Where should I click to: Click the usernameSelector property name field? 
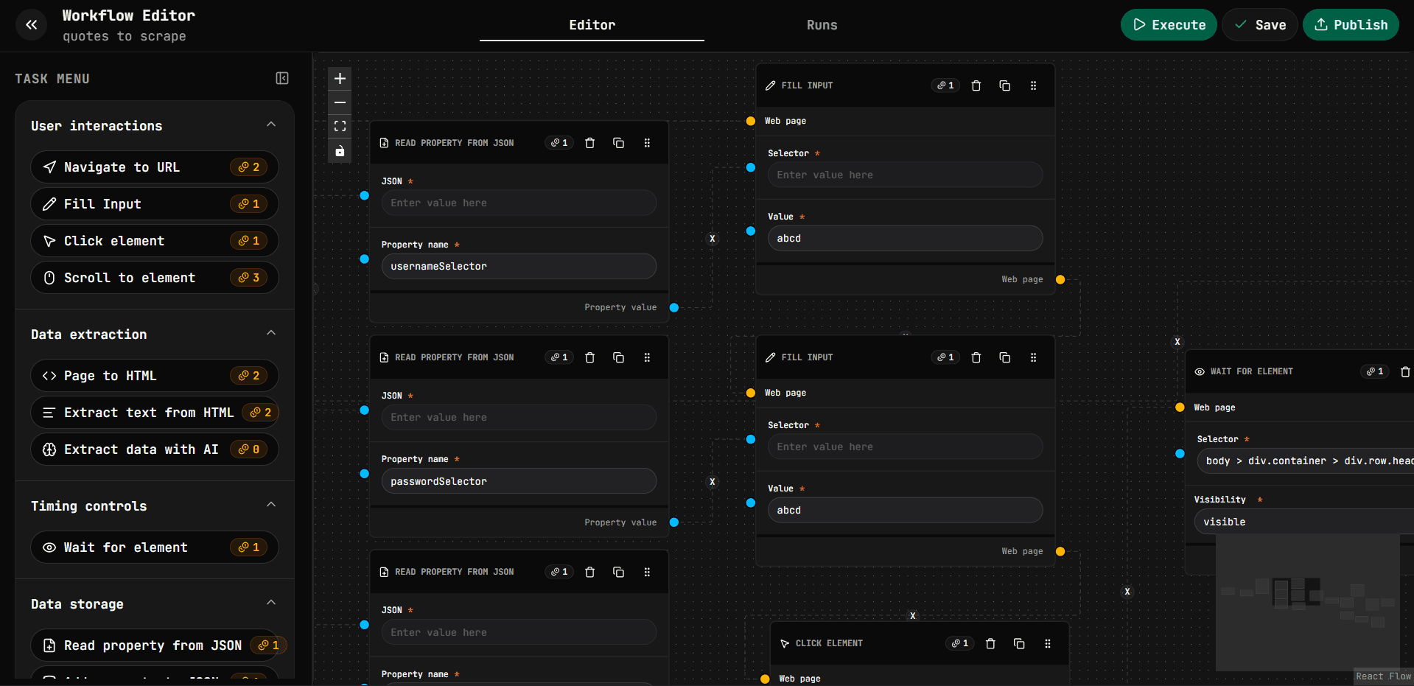pos(518,266)
